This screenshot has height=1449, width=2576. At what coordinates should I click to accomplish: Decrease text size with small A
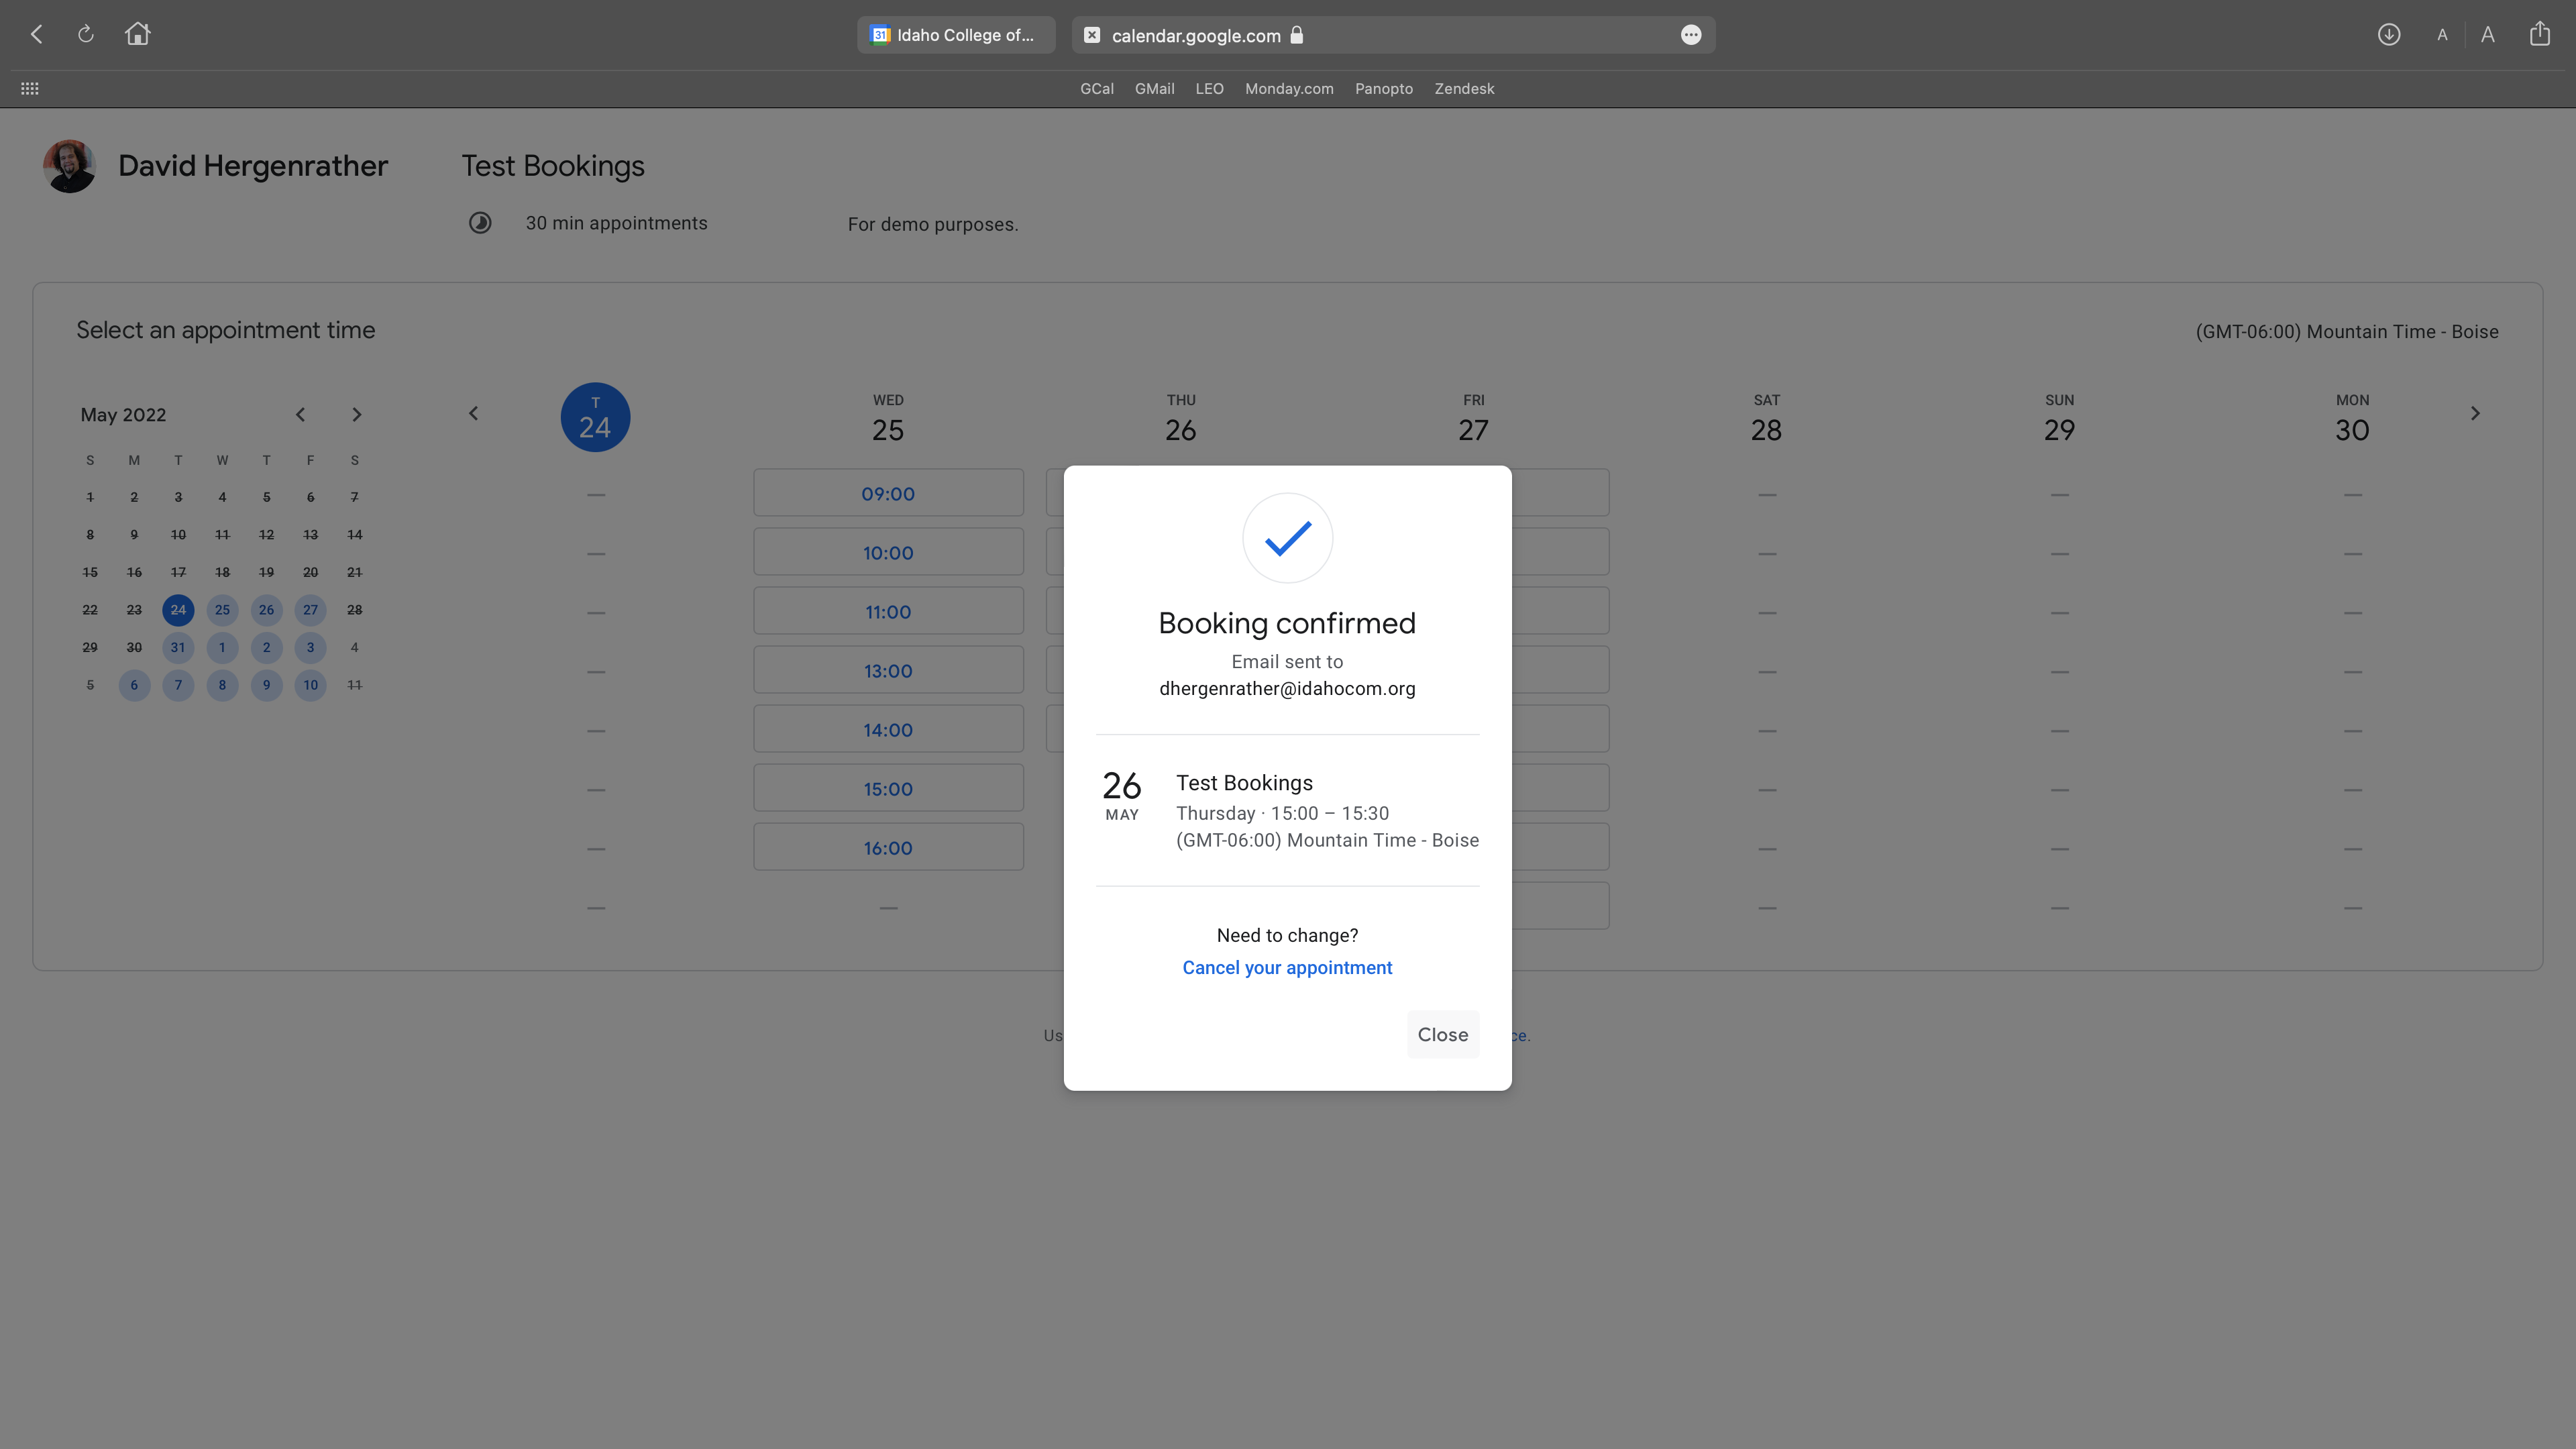pyautogui.click(x=2442, y=36)
